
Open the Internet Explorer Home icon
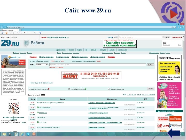pos(178,27)
